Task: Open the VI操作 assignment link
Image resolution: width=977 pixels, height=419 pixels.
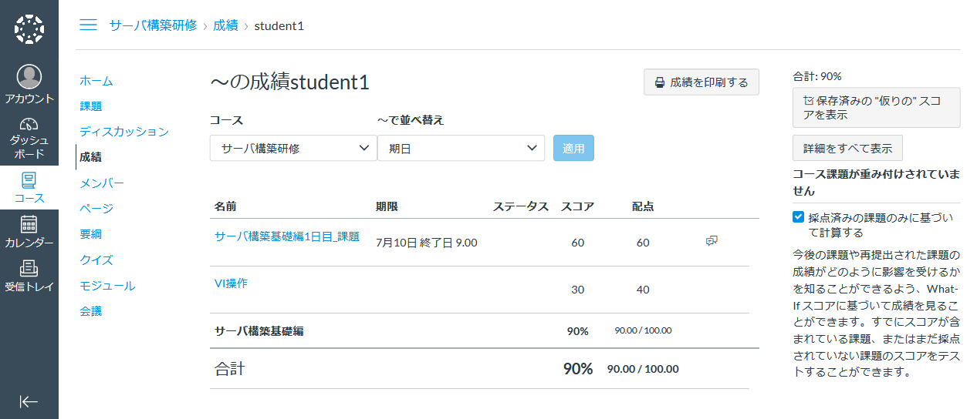Action: click(231, 283)
